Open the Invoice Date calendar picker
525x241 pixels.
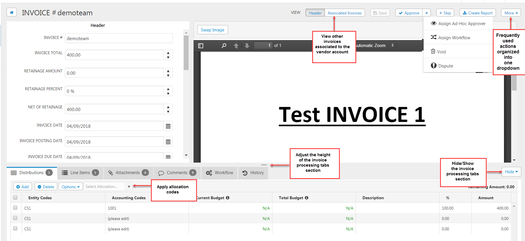click(168, 126)
